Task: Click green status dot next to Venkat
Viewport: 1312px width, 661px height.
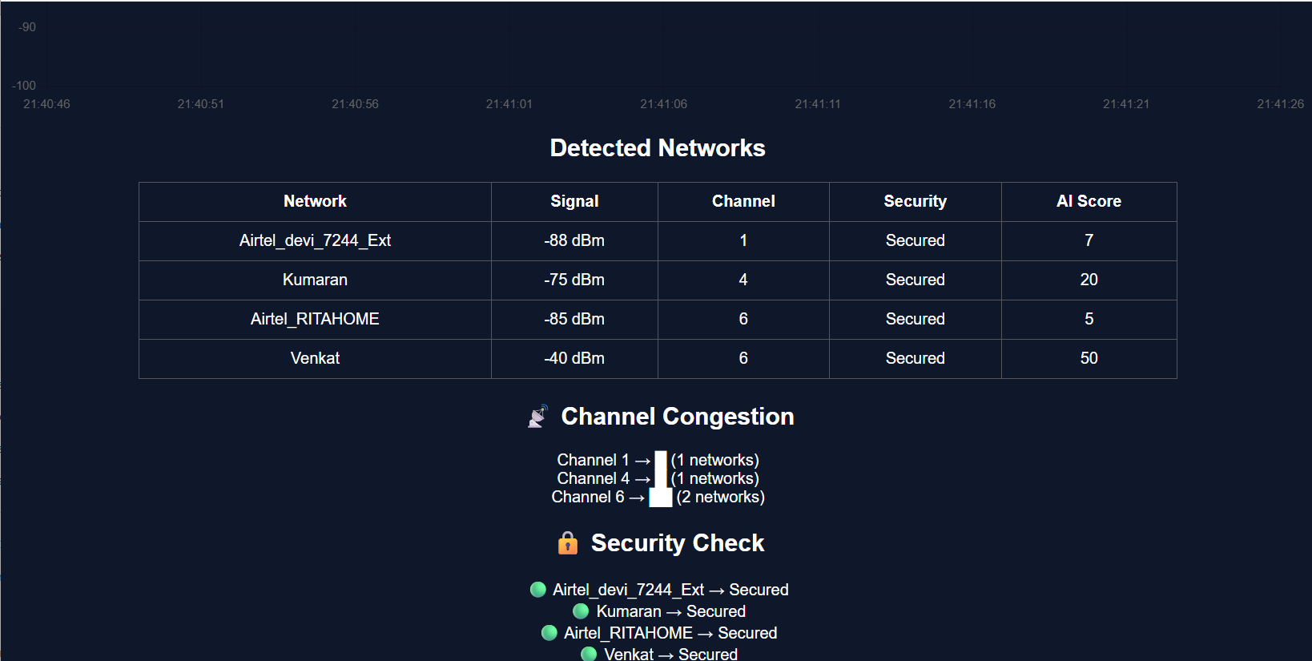Action: coord(589,654)
